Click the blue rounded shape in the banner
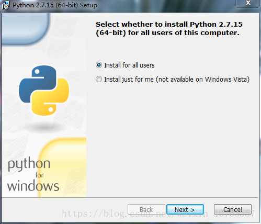Image resolution: width=261 pixels, height=224 pixels. (25, 28)
